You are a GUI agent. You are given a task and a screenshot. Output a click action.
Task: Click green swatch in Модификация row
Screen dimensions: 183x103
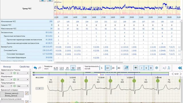click(x=15, y=80)
